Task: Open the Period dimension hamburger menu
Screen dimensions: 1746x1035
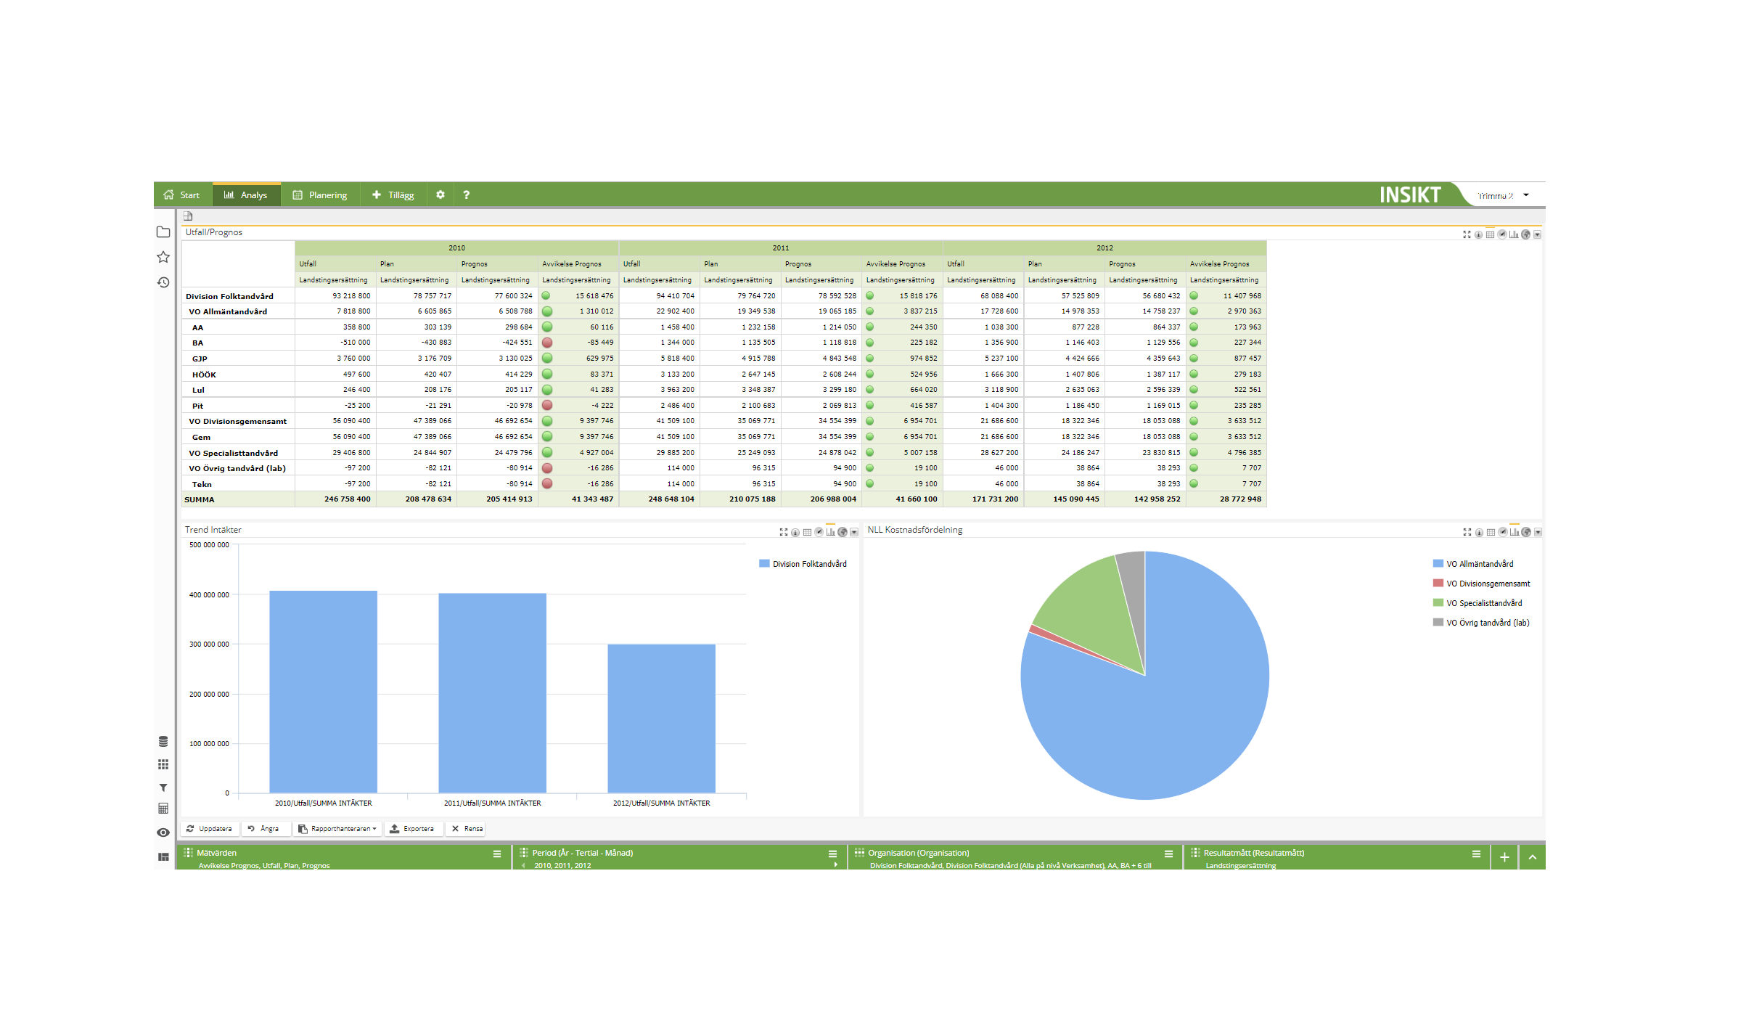Action: pyautogui.click(x=833, y=854)
